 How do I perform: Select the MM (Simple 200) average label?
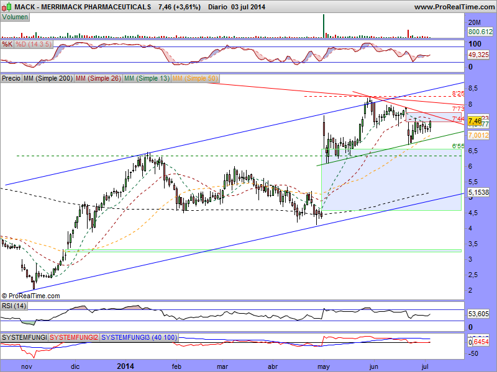click(x=48, y=78)
